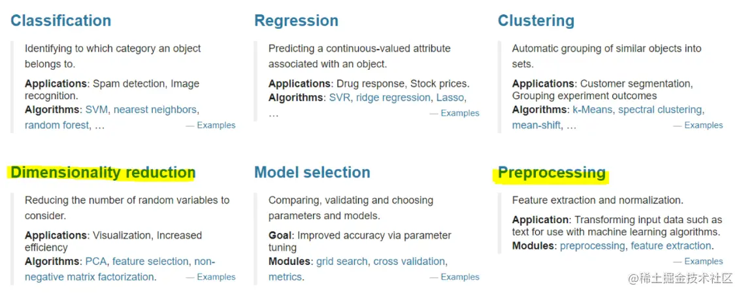The height and width of the screenshot is (295, 743).
Task: Open the Model selection heading
Action: pos(312,172)
